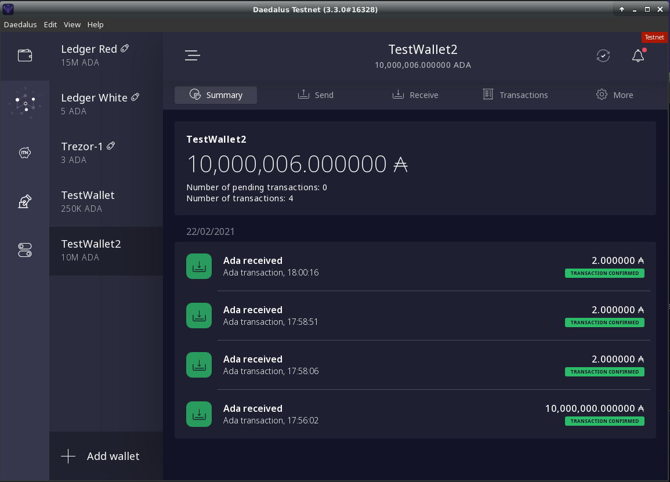Switch to the Receive tab
Image resolution: width=670 pixels, height=482 pixels.
[x=415, y=95]
